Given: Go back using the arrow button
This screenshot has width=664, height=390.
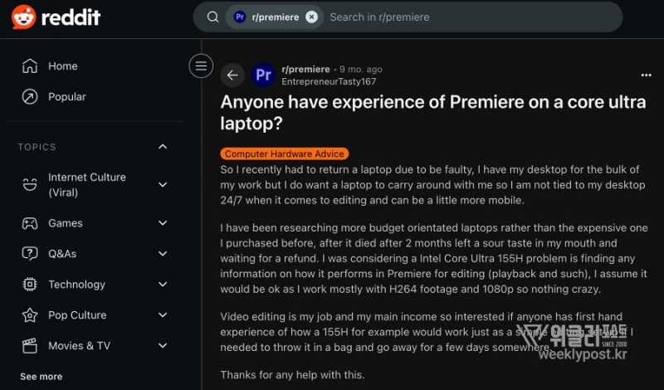Looking at the screenshot, I should tap(232, 75).
